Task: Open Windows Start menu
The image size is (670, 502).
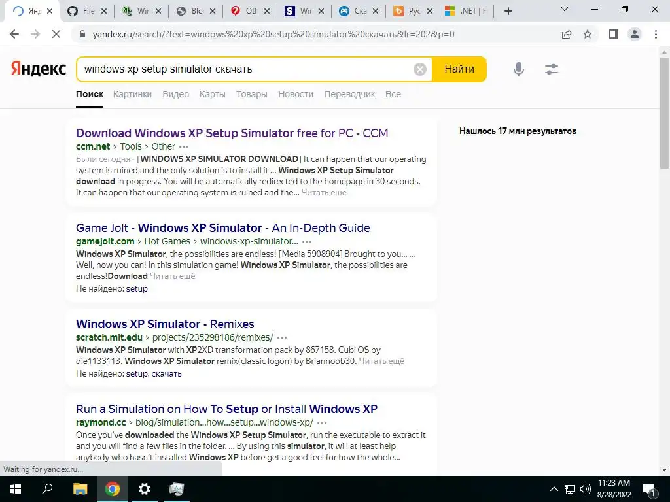Action: pos(16,489)
